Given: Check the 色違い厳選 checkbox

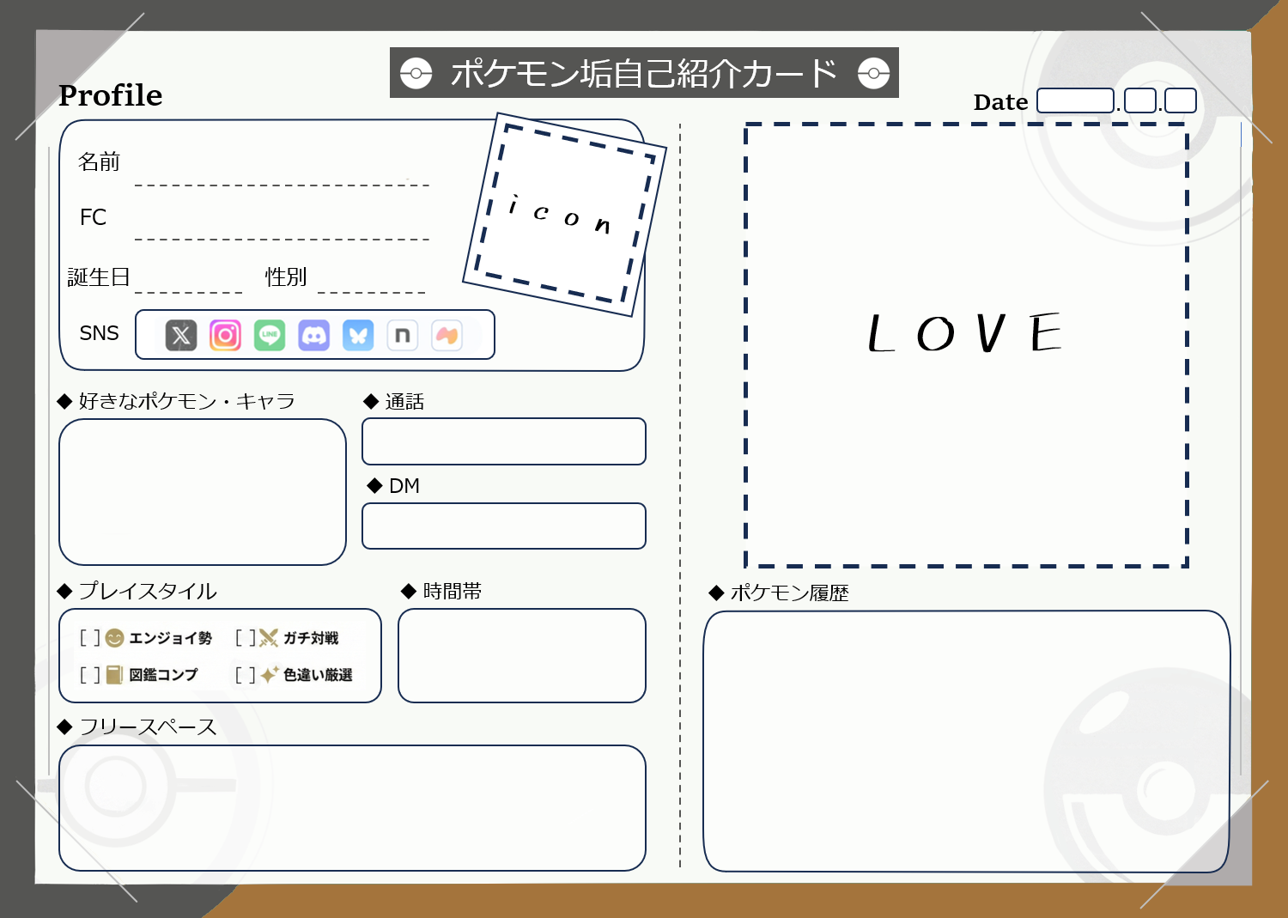Looking at the screenshot, I should tap(246, 675).
